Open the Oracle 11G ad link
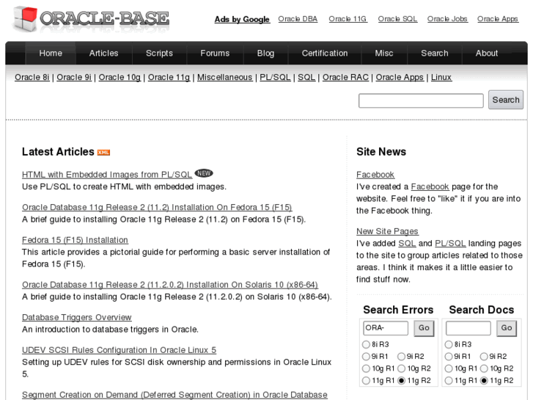The width and height of the screenshot is (533, 400). point(348,19)
